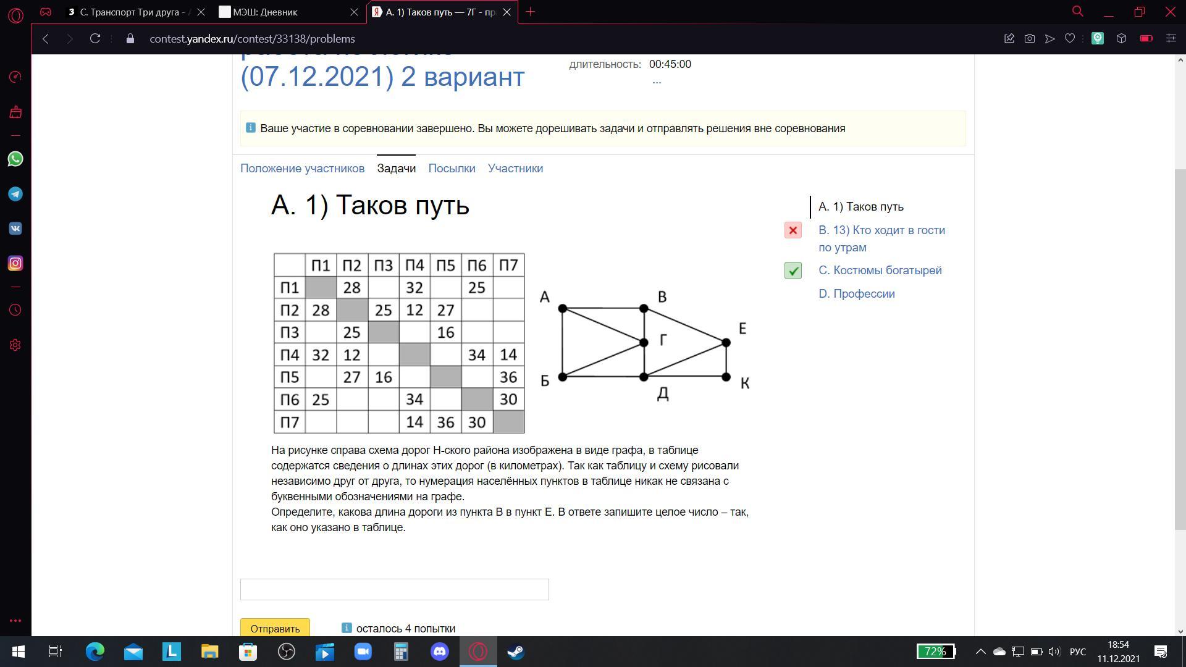
Task: Open Discord from the taskbar
Action: (439, 652)
